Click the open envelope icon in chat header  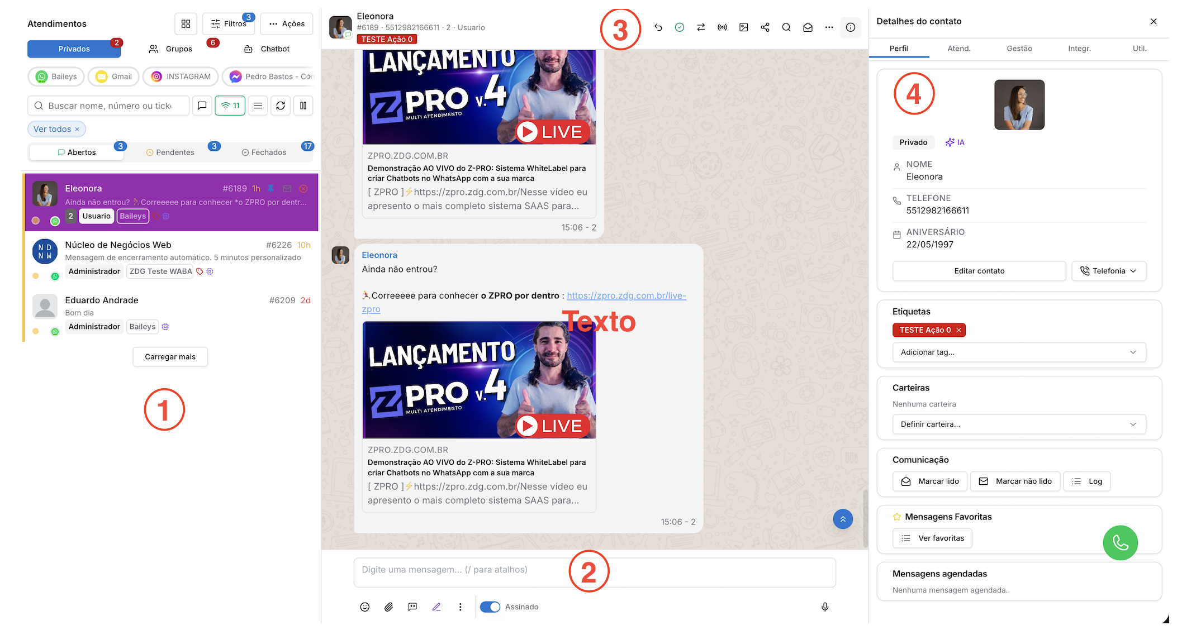pyautogui.click(x=808, y=27)
